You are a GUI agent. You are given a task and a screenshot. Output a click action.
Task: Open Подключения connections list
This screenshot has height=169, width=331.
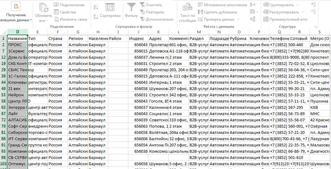tap(69, 5)
